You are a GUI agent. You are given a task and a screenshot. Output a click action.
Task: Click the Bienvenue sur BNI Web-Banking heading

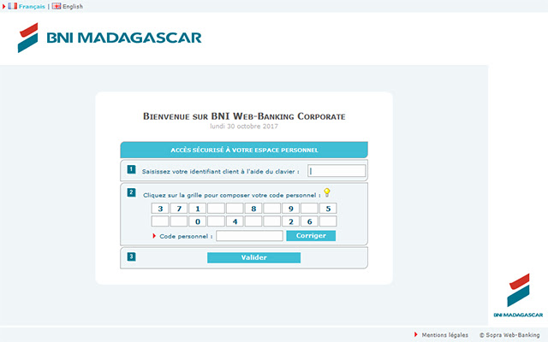[x=244, y=116]
